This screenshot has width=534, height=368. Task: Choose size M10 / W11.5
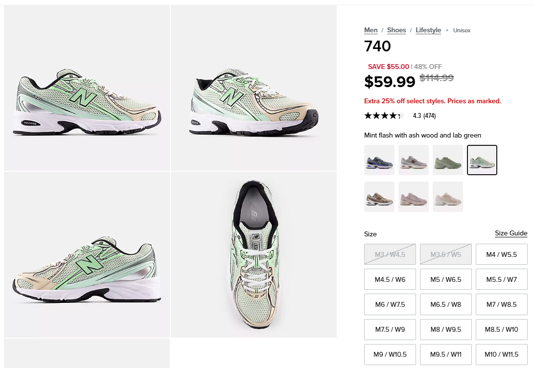point(502,354)
